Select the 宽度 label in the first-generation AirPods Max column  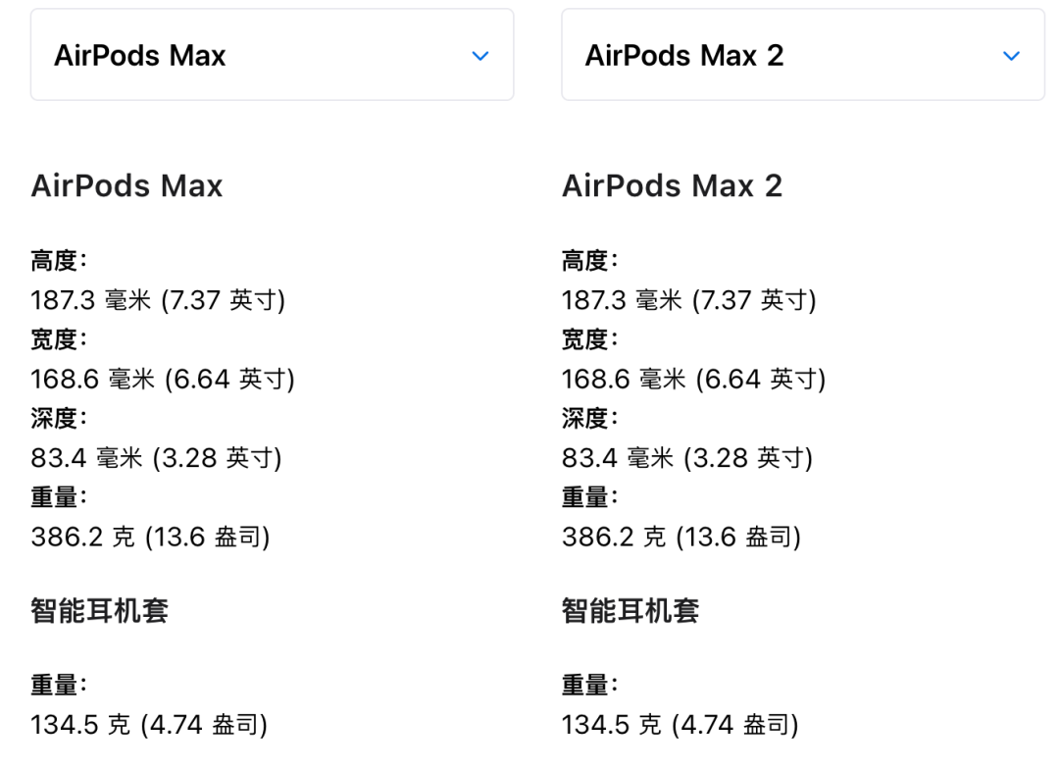pos(55,339)
